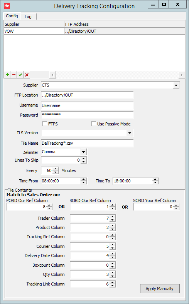Expand the TLS Version dropdown
Screen dimensions: 189x304
pos(130,133)
